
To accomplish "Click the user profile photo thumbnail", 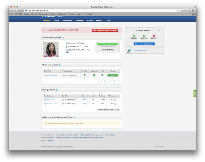I will [x=51, y=49].
